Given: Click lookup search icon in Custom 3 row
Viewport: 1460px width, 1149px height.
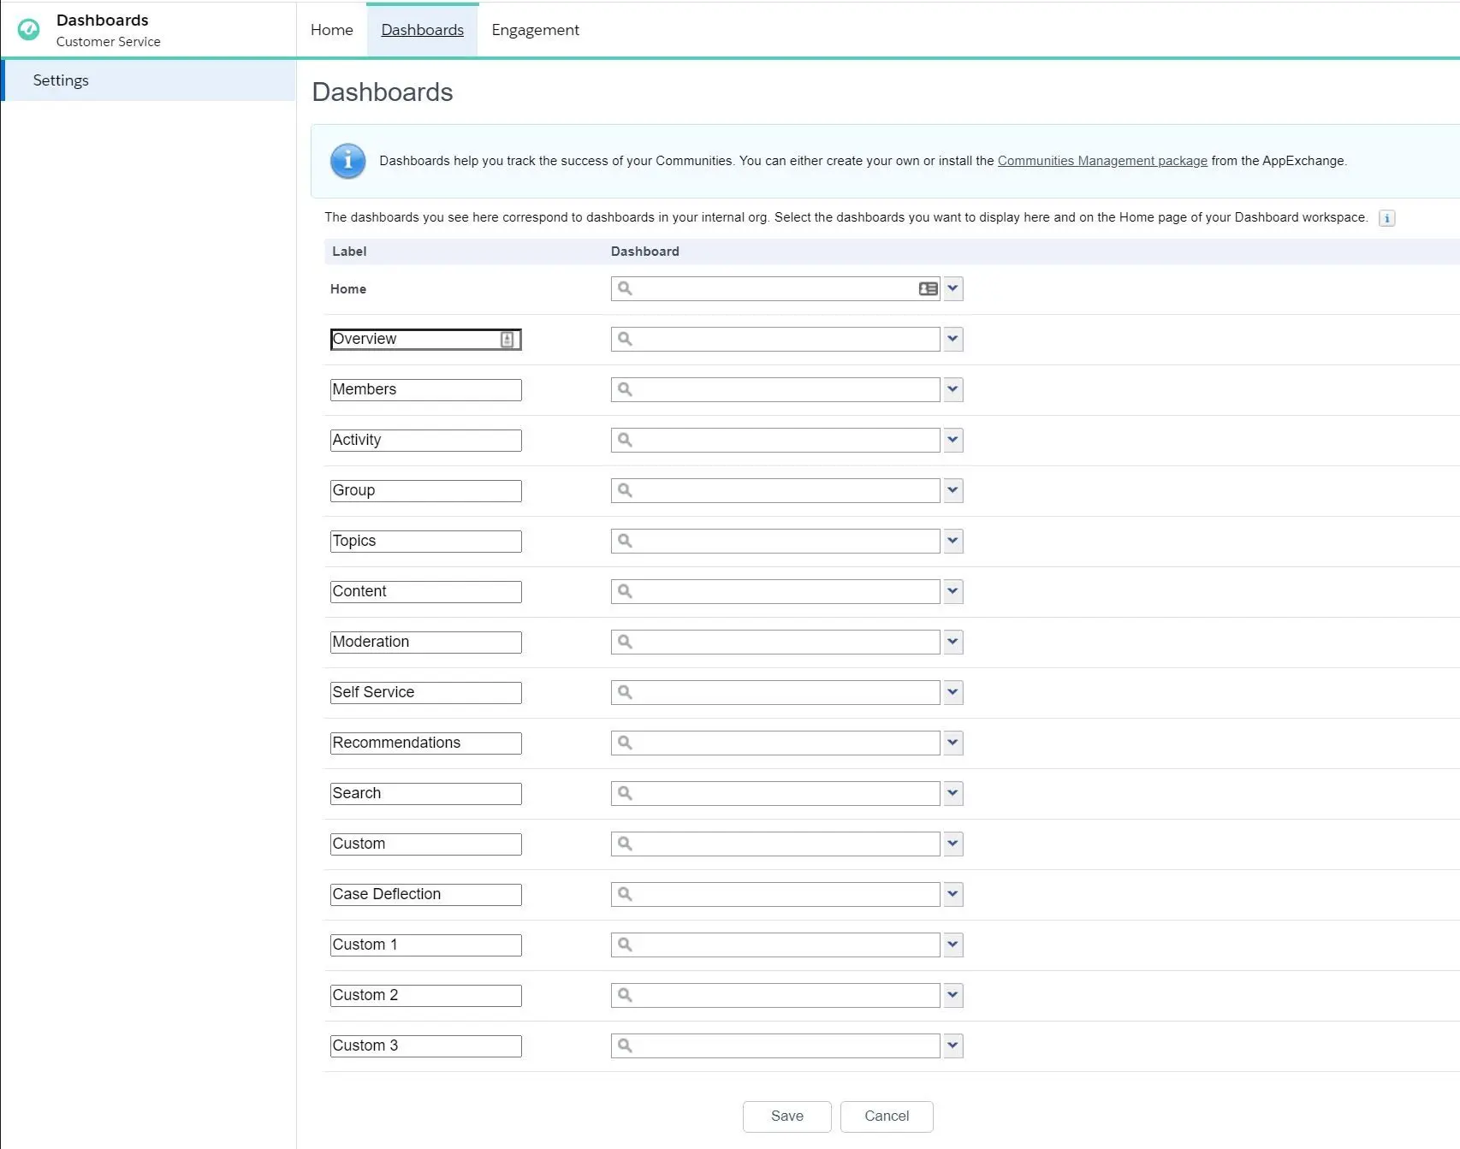Looking at the screenshot, I should [625, 1045].
